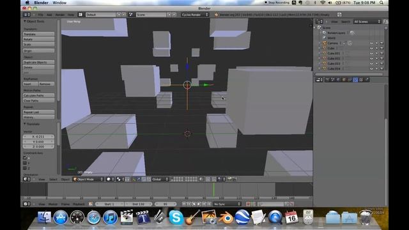Open the info editor type selector
409x230 pixels.
[x=27, y=15]
